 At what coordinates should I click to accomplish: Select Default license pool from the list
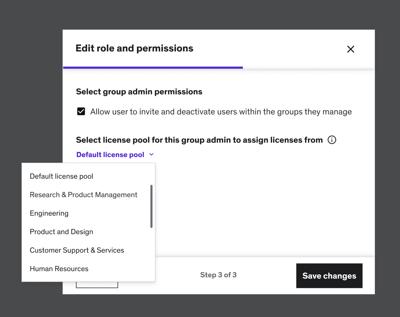pos(62,176)
